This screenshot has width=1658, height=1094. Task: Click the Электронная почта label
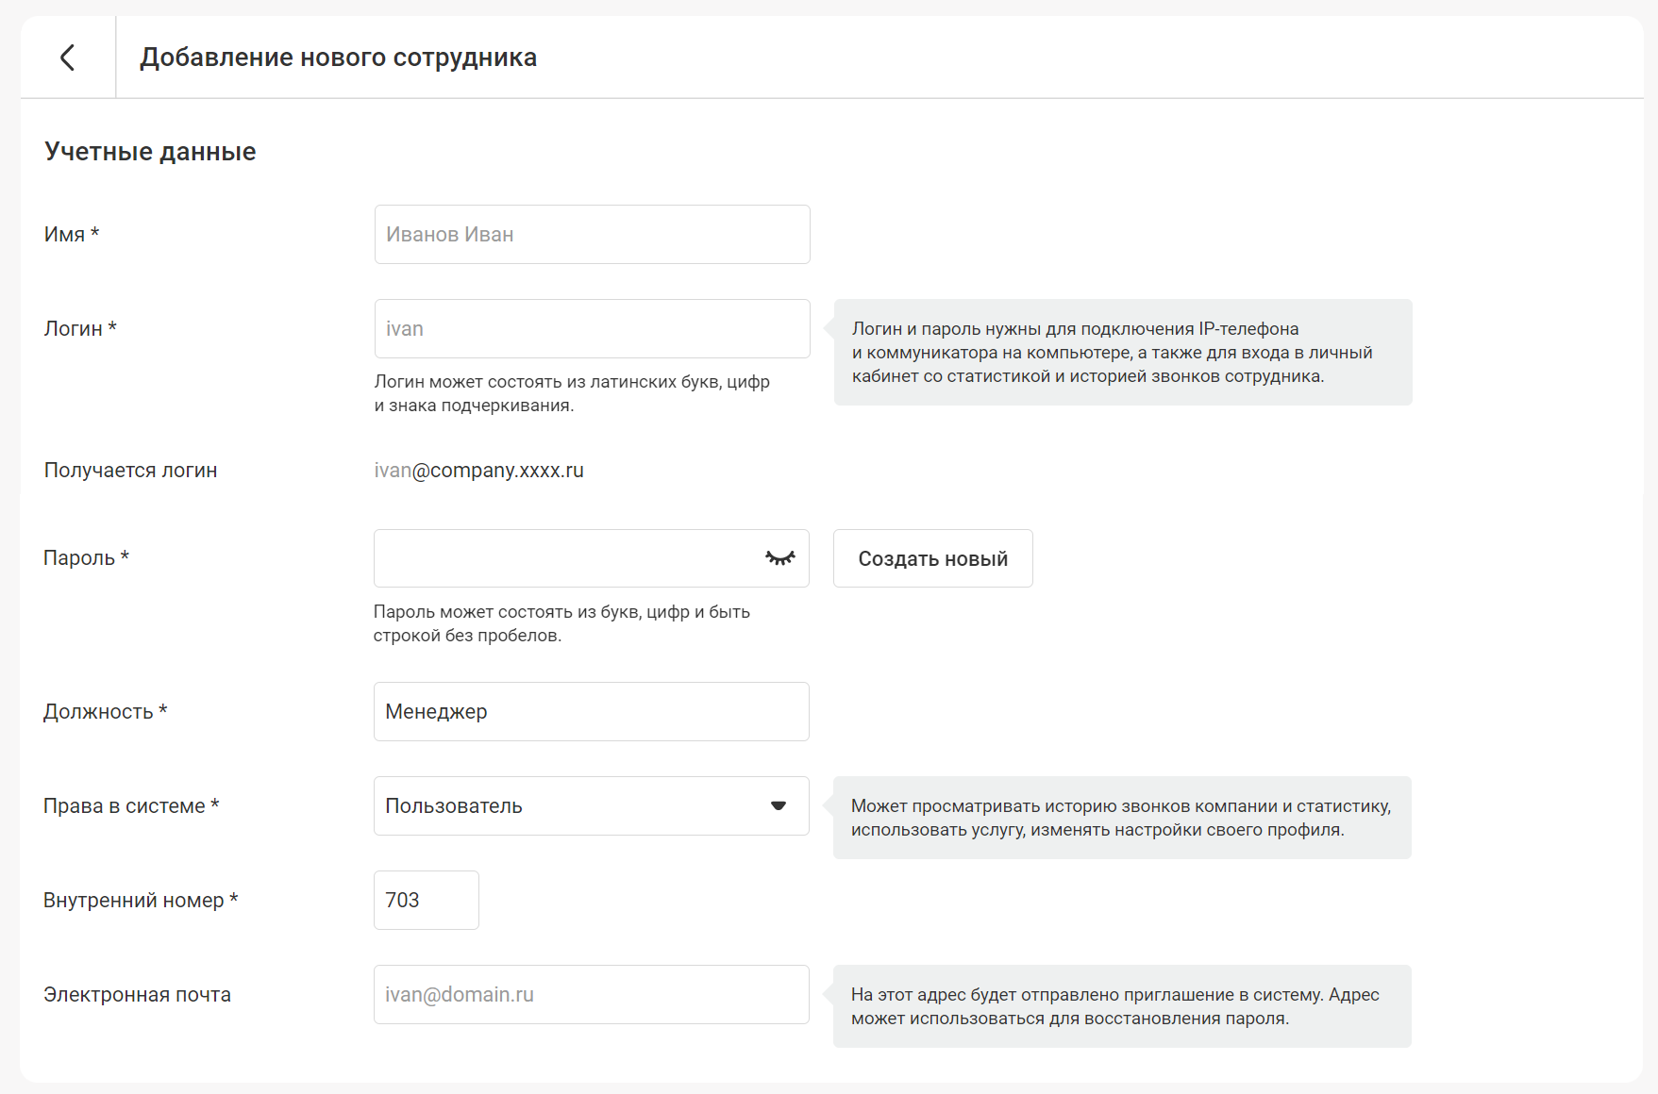coord(137,994)
